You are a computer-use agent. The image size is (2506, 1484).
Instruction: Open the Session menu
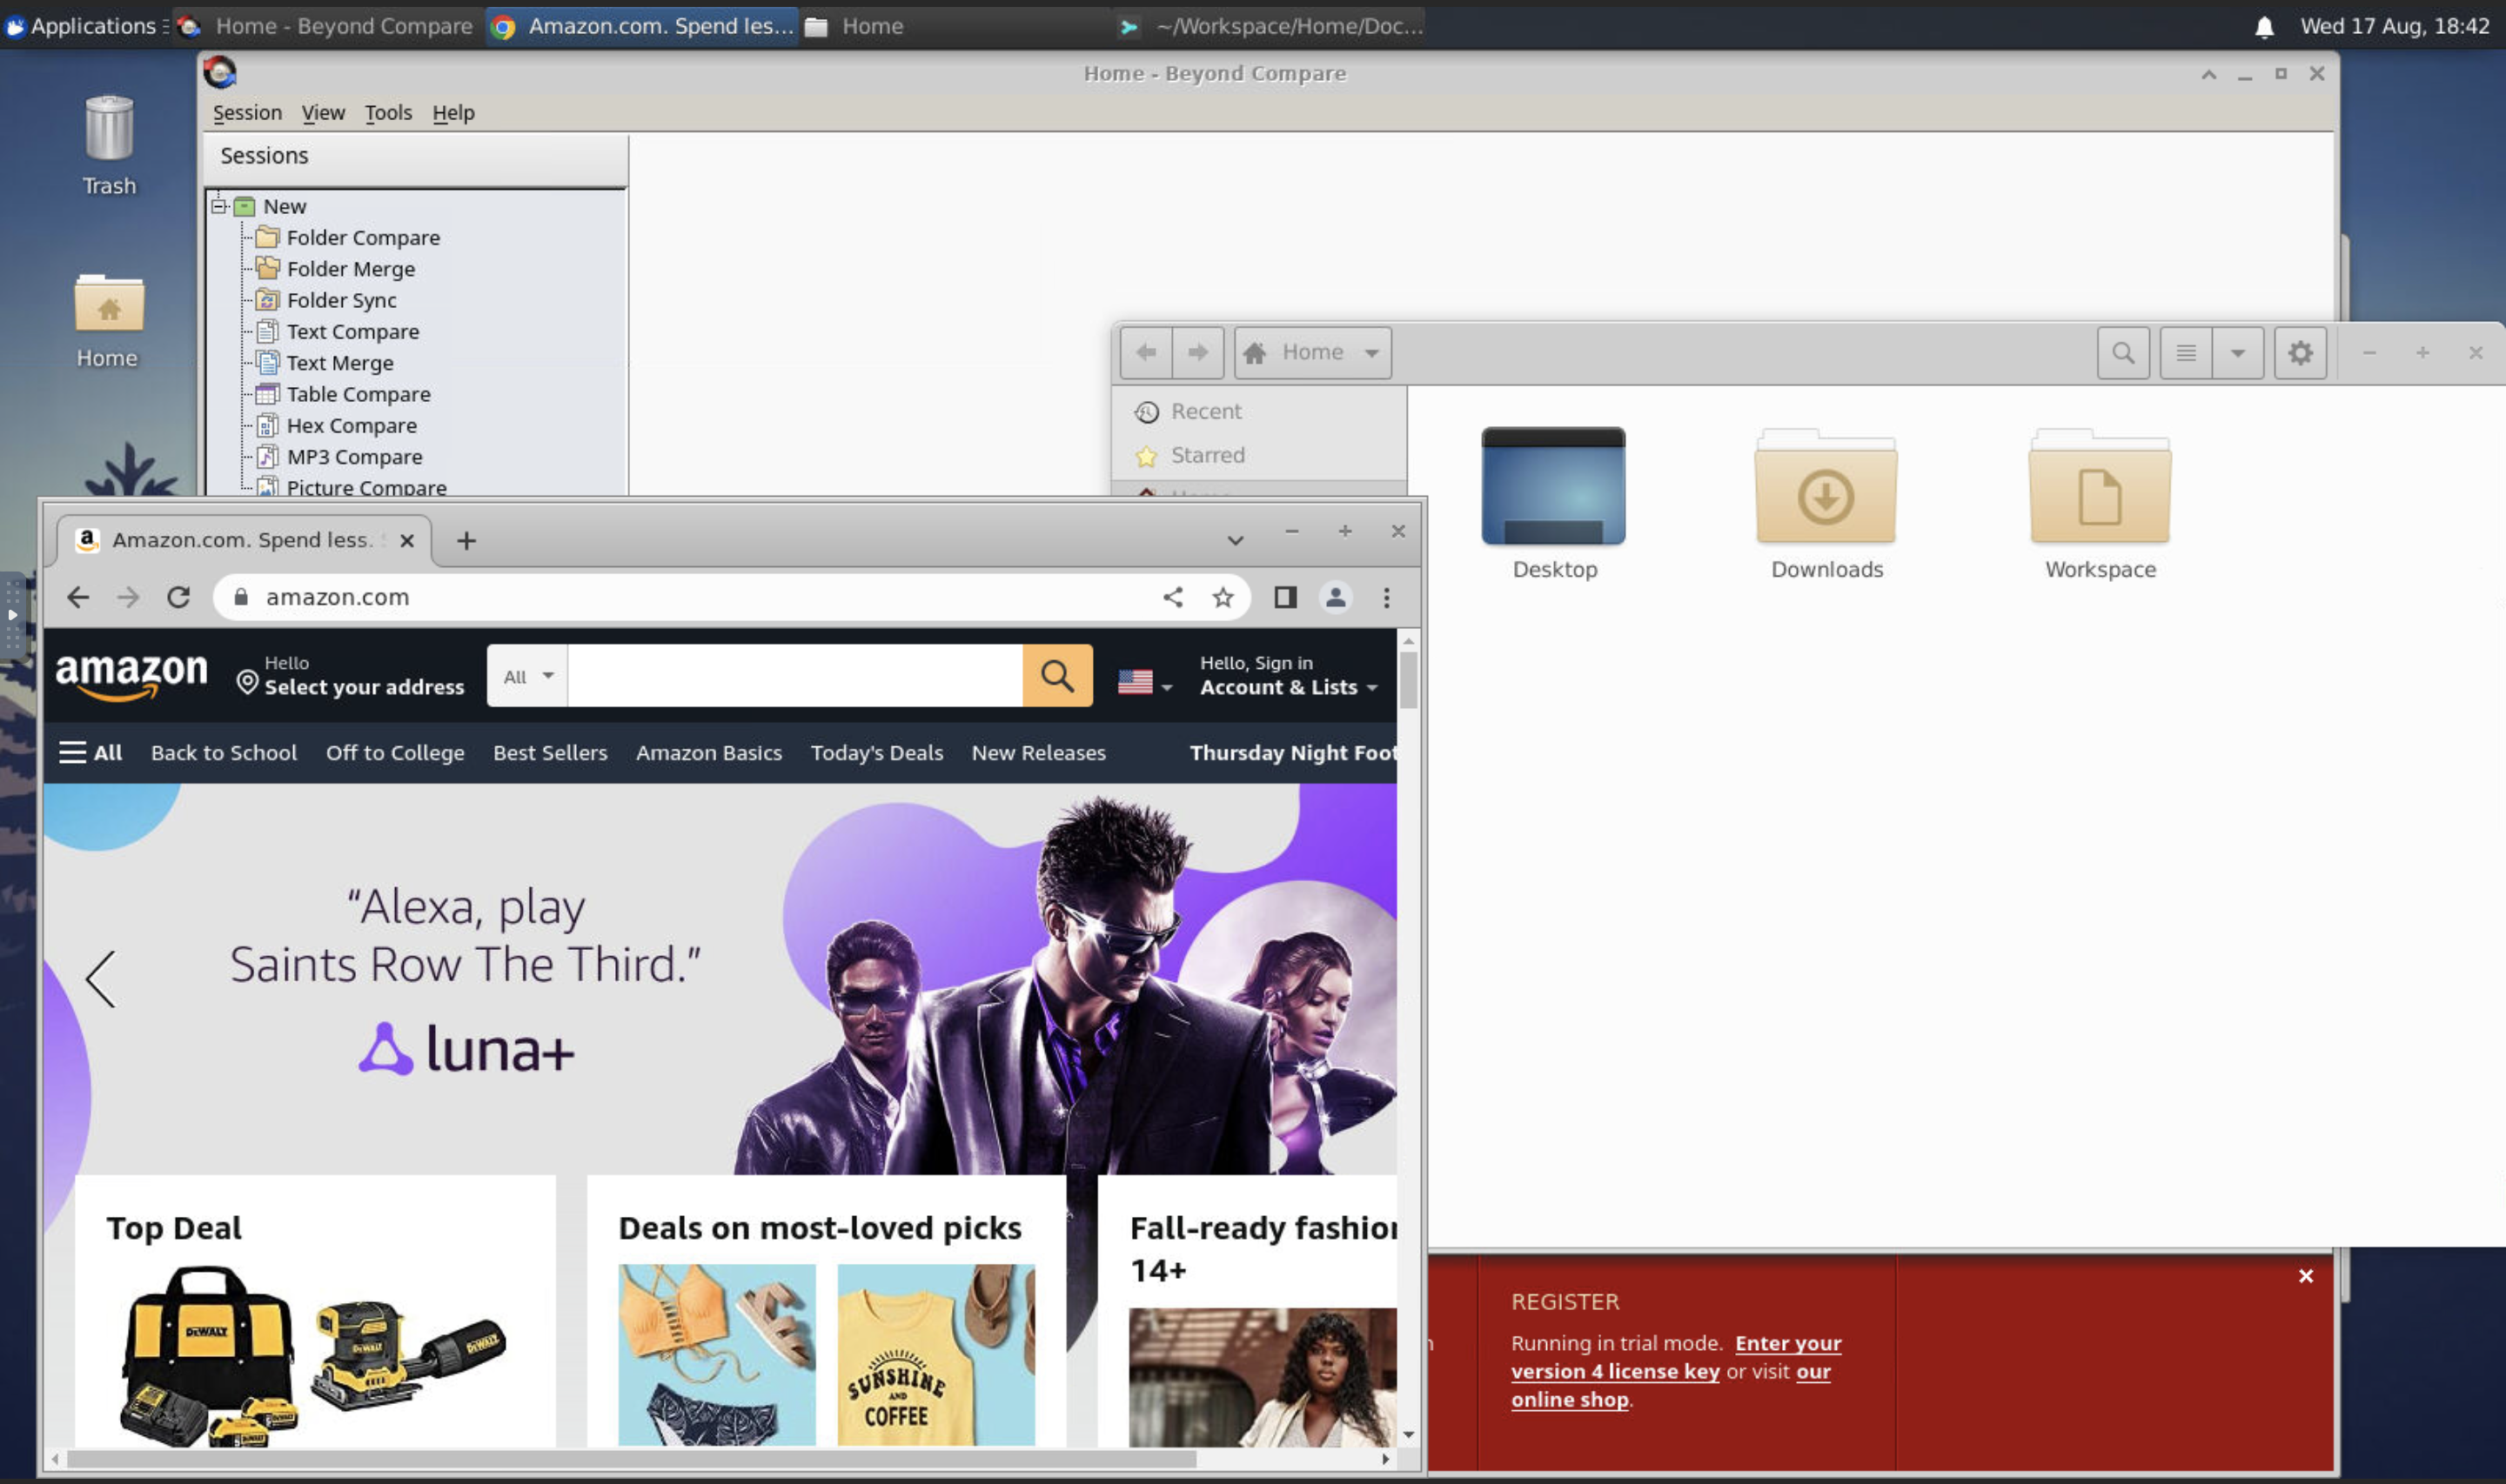pos(247,112)
